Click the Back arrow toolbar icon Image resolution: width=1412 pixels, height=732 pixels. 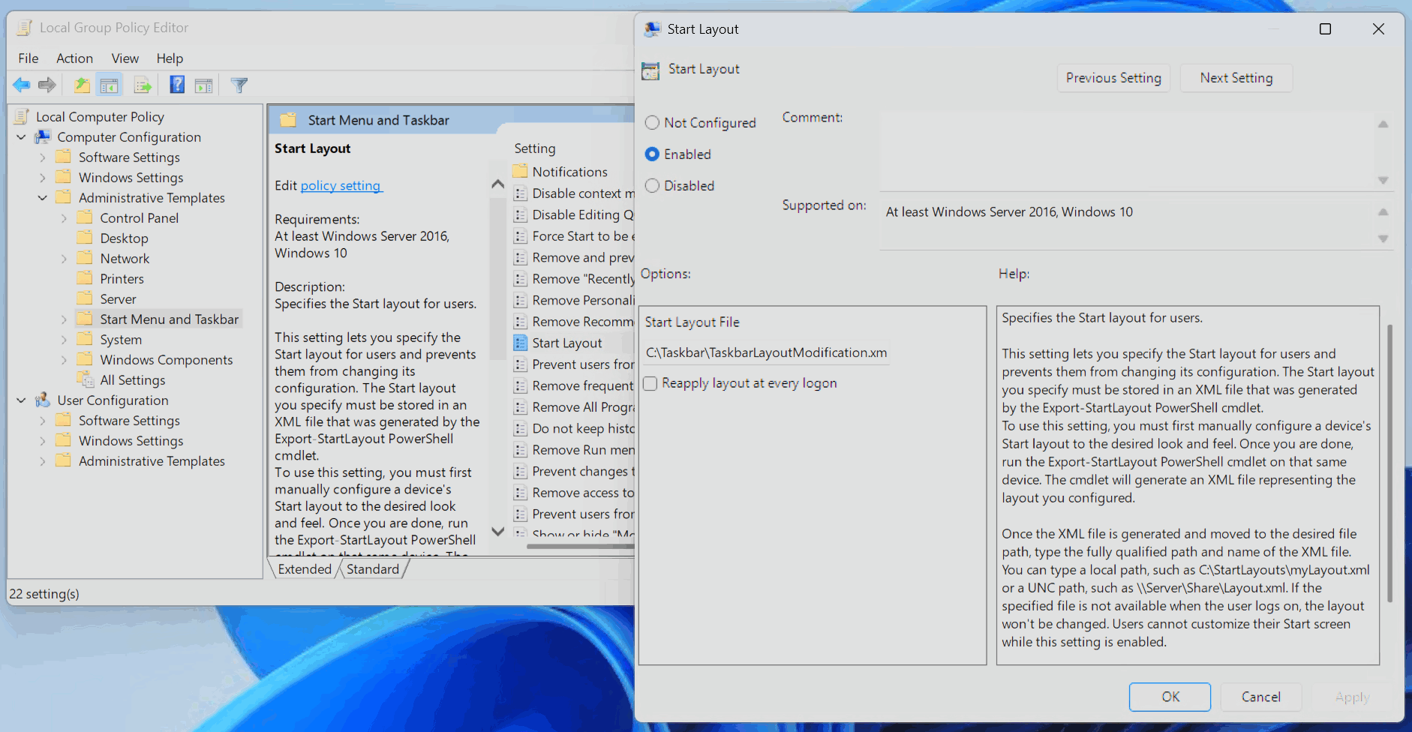[x=21, y=85]
